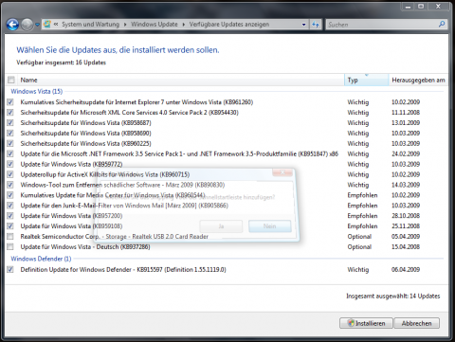Click the refresh button beside address bar
Viewport: 455px width, 342px height.
tap(316, 25)
